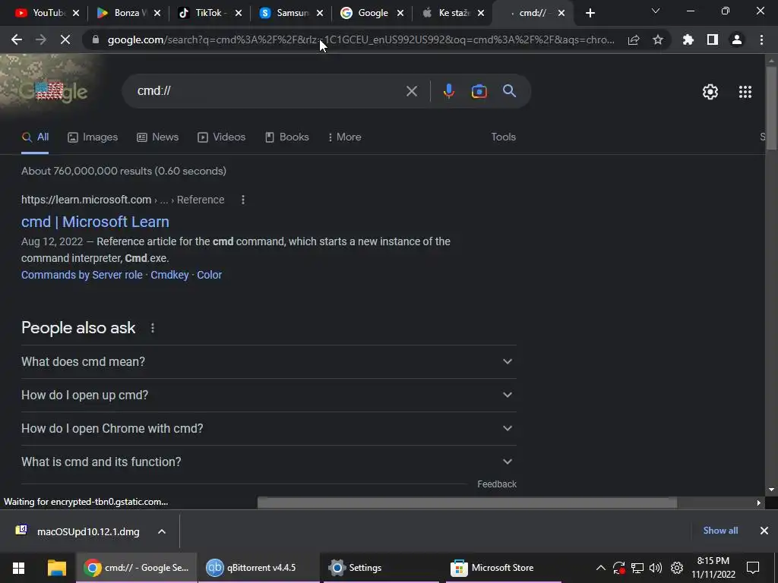Screen dimensions: 778x583
Task: Open the Chrome profile menu
Action: tap(737, 39)
